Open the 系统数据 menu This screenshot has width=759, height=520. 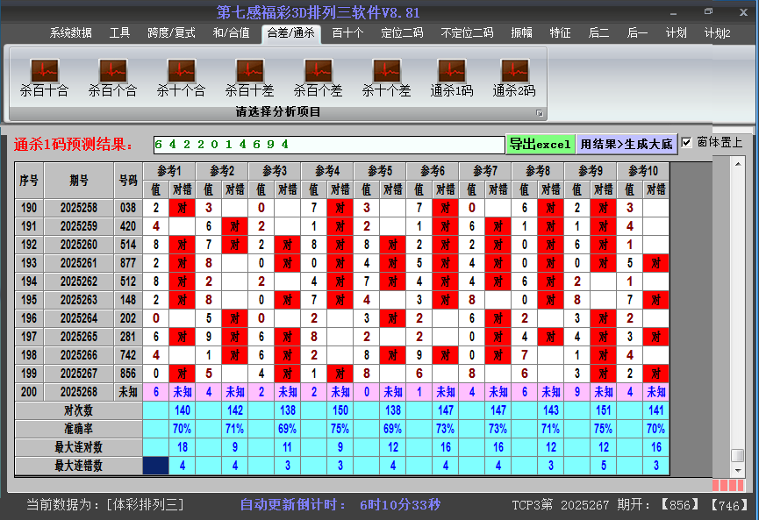point(69,32)
